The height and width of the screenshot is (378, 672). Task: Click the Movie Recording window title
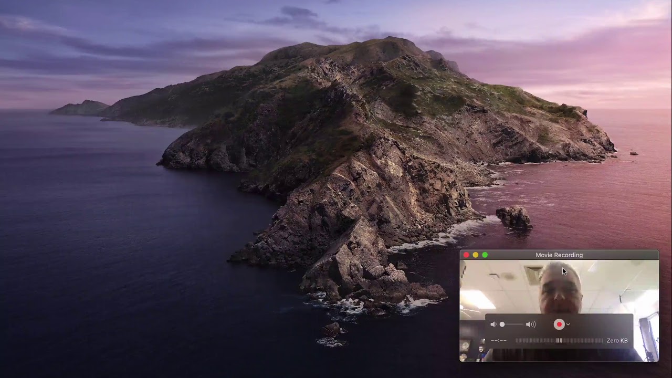coord(559,255)
